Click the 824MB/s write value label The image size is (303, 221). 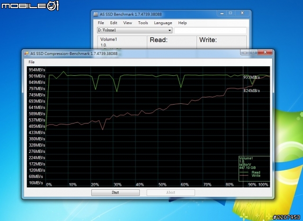point(251,90)
